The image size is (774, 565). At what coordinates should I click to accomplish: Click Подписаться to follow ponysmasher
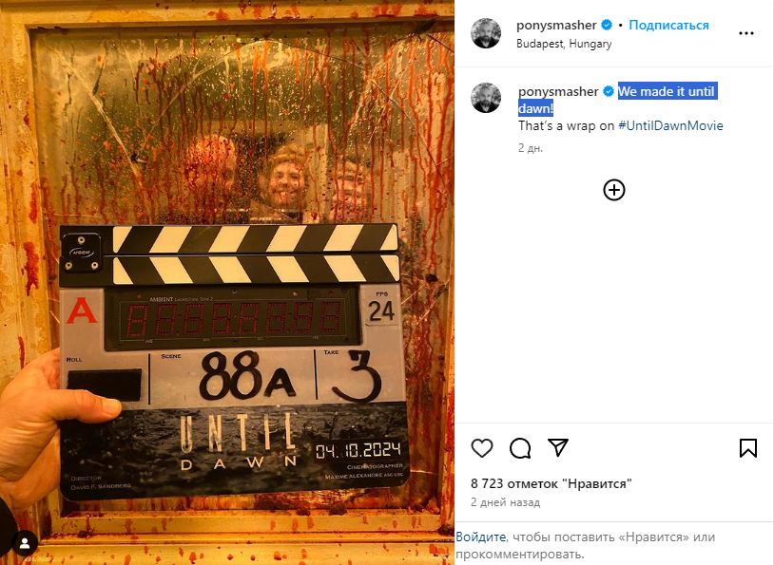click(x=668, y=25)
